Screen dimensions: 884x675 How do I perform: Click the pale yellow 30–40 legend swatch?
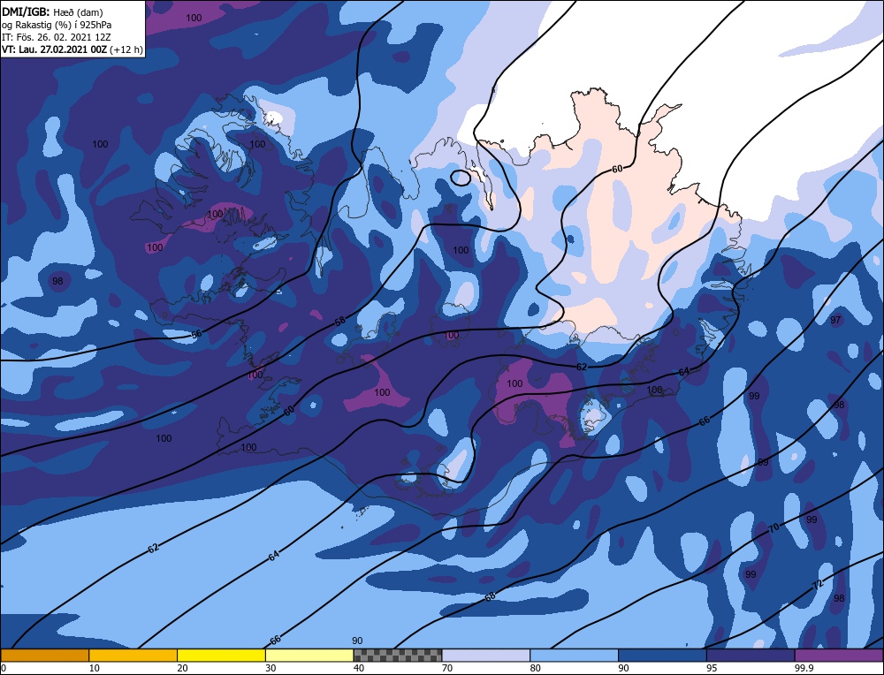[x=309, y=655]
